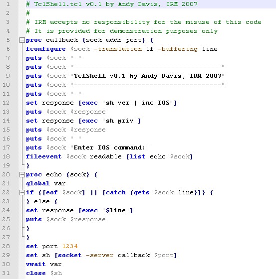Click the 'TclShell.tcl v0.1' header comment
Screen dimensions: 276x279
click(112, 4)
